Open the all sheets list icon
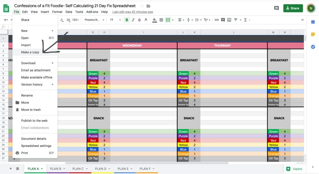The width and height of the screenshot is (319, 174). pos(18,168)
